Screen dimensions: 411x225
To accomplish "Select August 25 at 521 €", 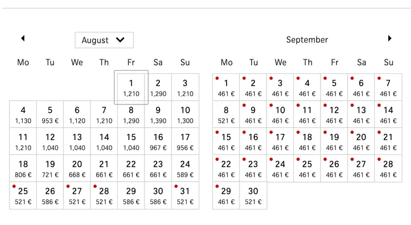I will (23, 196).
